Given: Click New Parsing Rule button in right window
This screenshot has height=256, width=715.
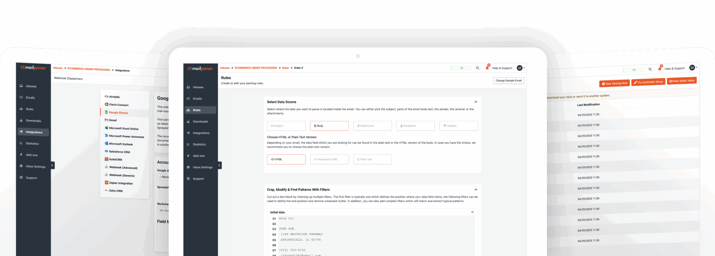Looking at the screenshot, I should [x=614, y=83].
